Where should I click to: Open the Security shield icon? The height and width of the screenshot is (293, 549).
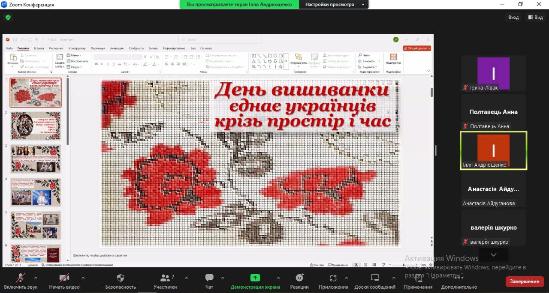(x=121, y=278)
